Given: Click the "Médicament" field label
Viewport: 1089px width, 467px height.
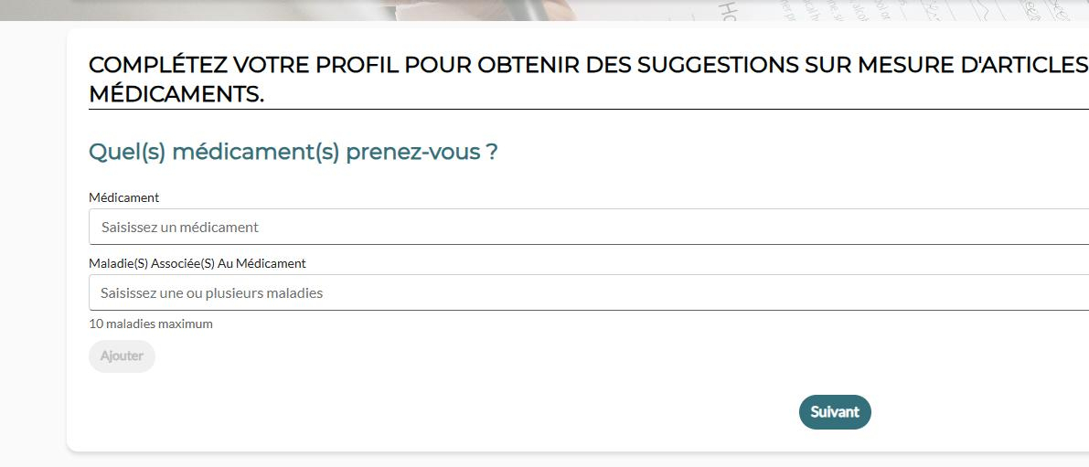Looking at the screenshot, I should click(123, 197).
